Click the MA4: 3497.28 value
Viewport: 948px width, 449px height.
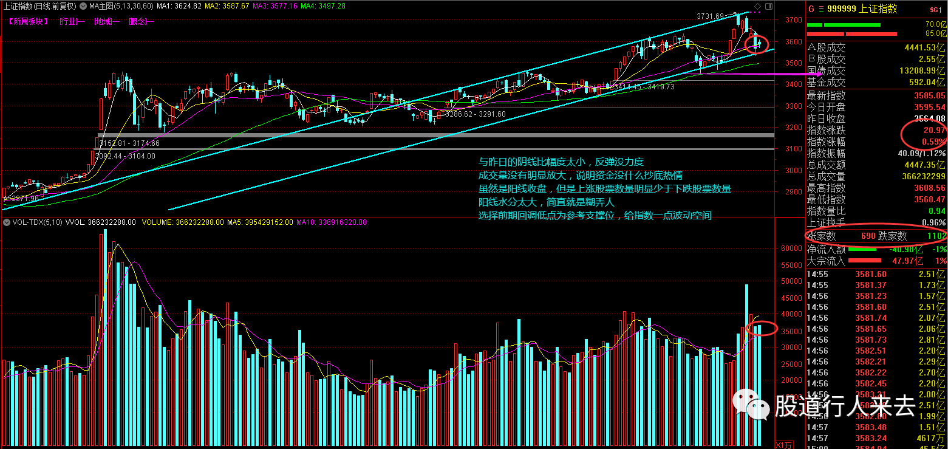324,6
